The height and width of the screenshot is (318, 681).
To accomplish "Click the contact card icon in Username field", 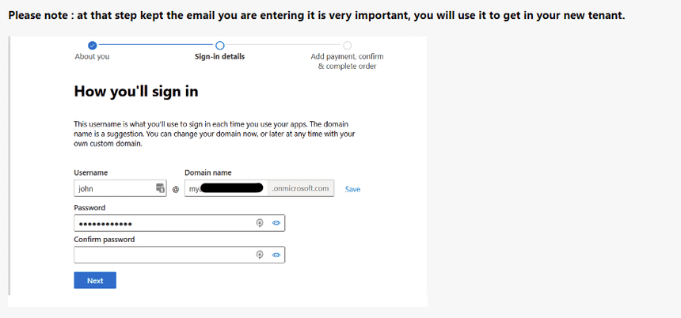I will [x=161, y=188].
